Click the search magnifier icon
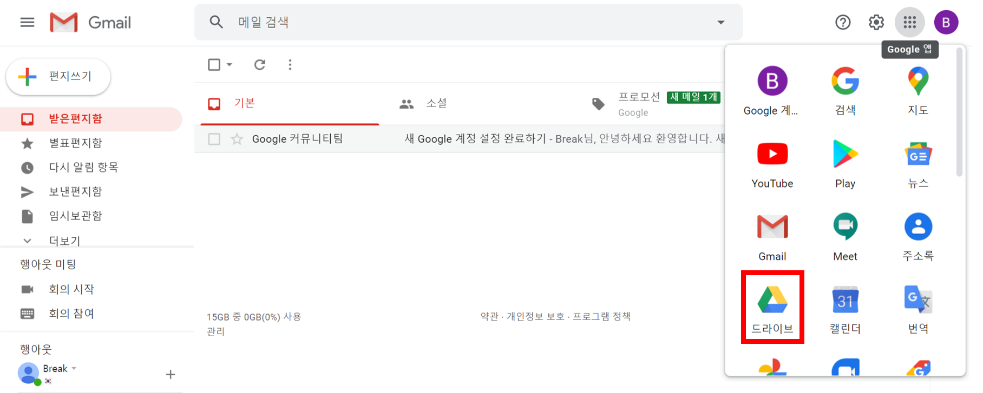This screenshot has height=393, width=983. [216, 22]
